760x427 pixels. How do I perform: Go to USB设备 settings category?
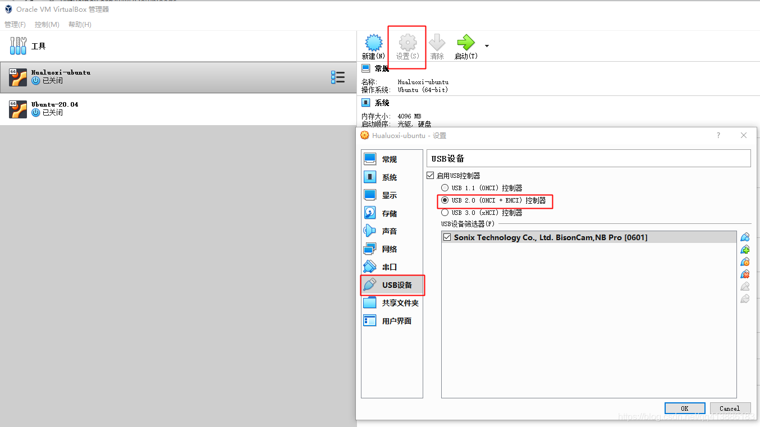click(392, 285)
